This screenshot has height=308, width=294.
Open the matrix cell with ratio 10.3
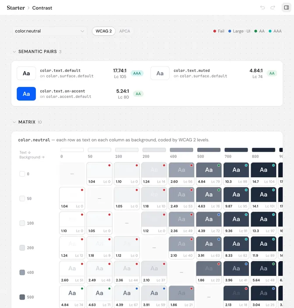[x=236, y=174]
